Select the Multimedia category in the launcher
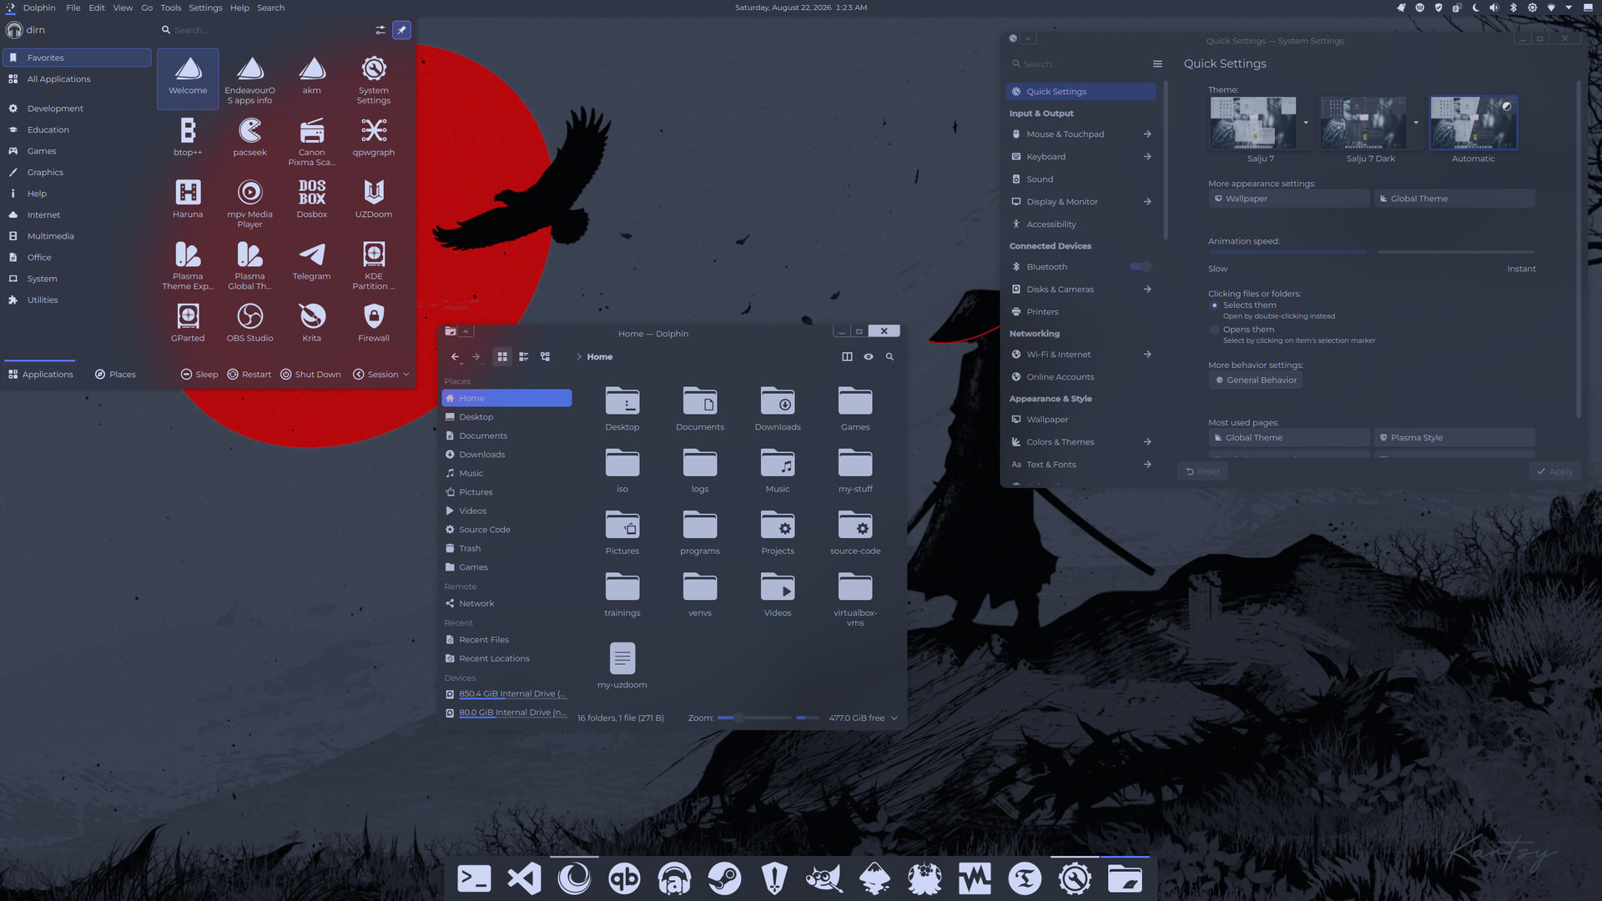 click(77, 236)
